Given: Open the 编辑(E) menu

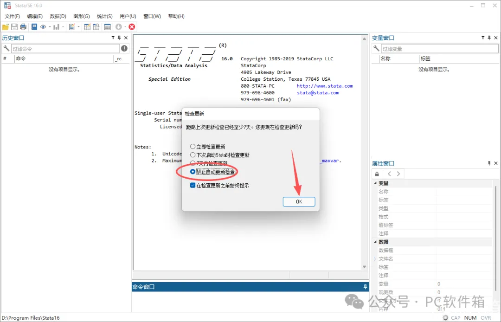Looking at the screenshot, I should click(35, 16).
